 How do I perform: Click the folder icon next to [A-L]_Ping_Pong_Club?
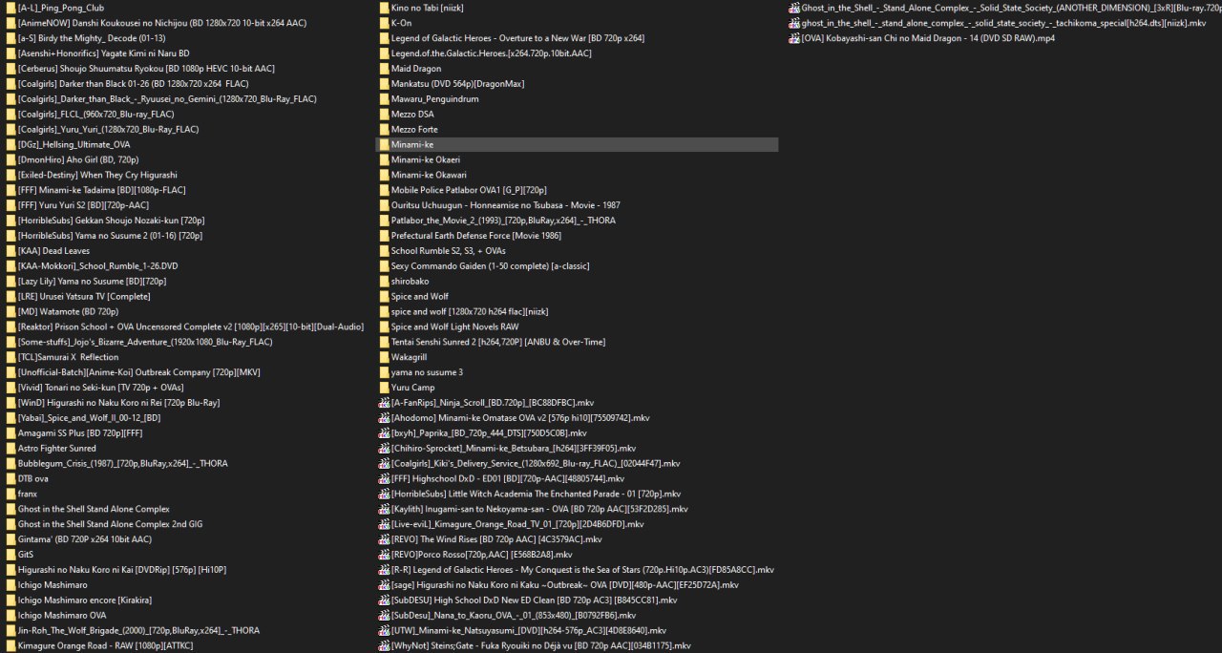coord(11,8)
